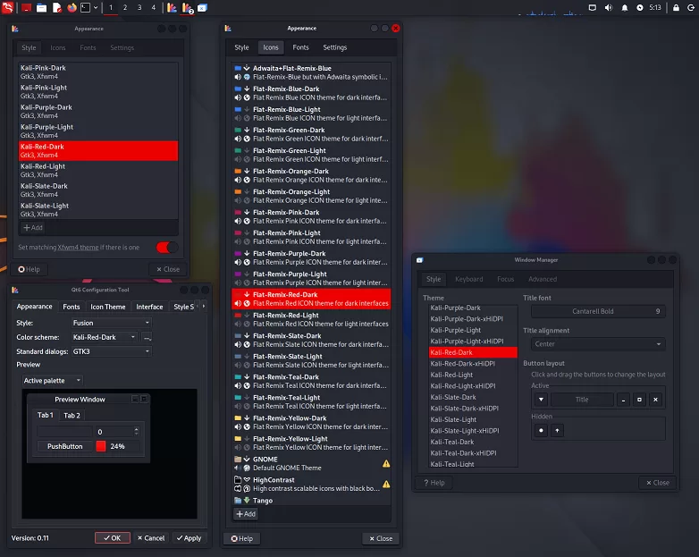Viewport: 699px width, 557px height.
Task: Select Kali-Purple-Dark in left Appearance list
Action: pos(98,112)
